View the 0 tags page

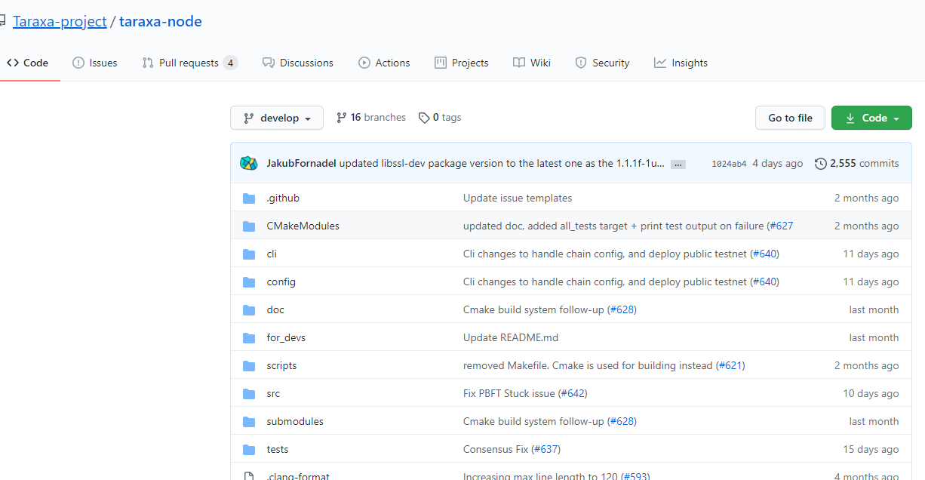(x=440, y=118)
